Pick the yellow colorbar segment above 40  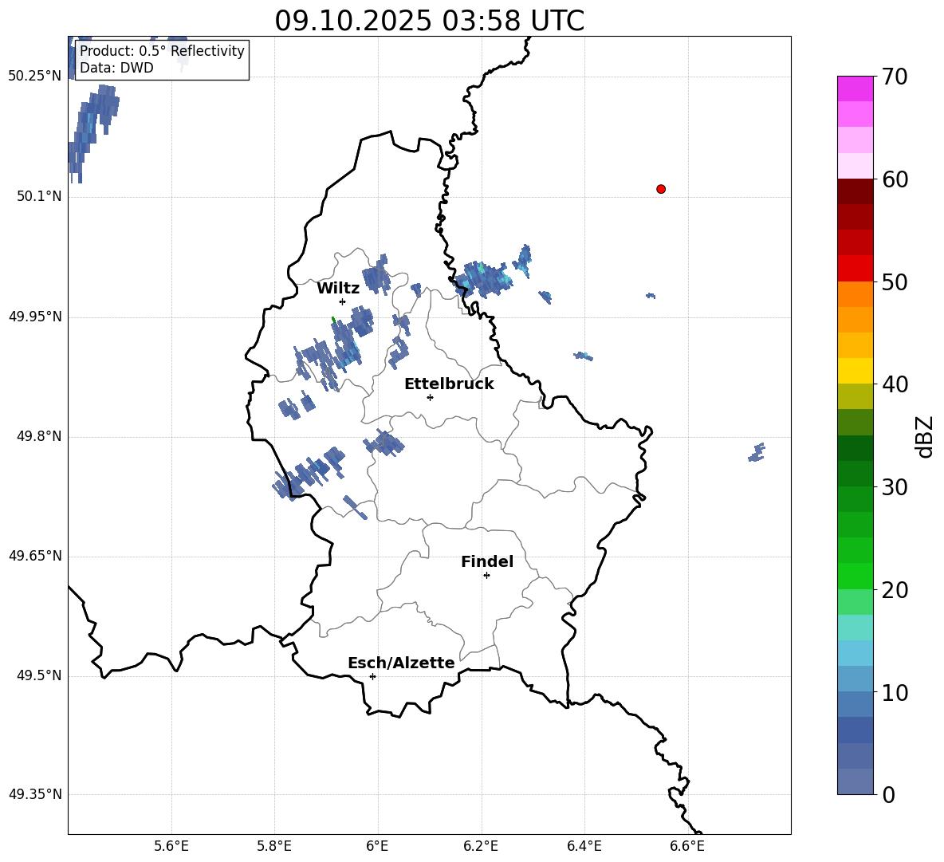855,372
